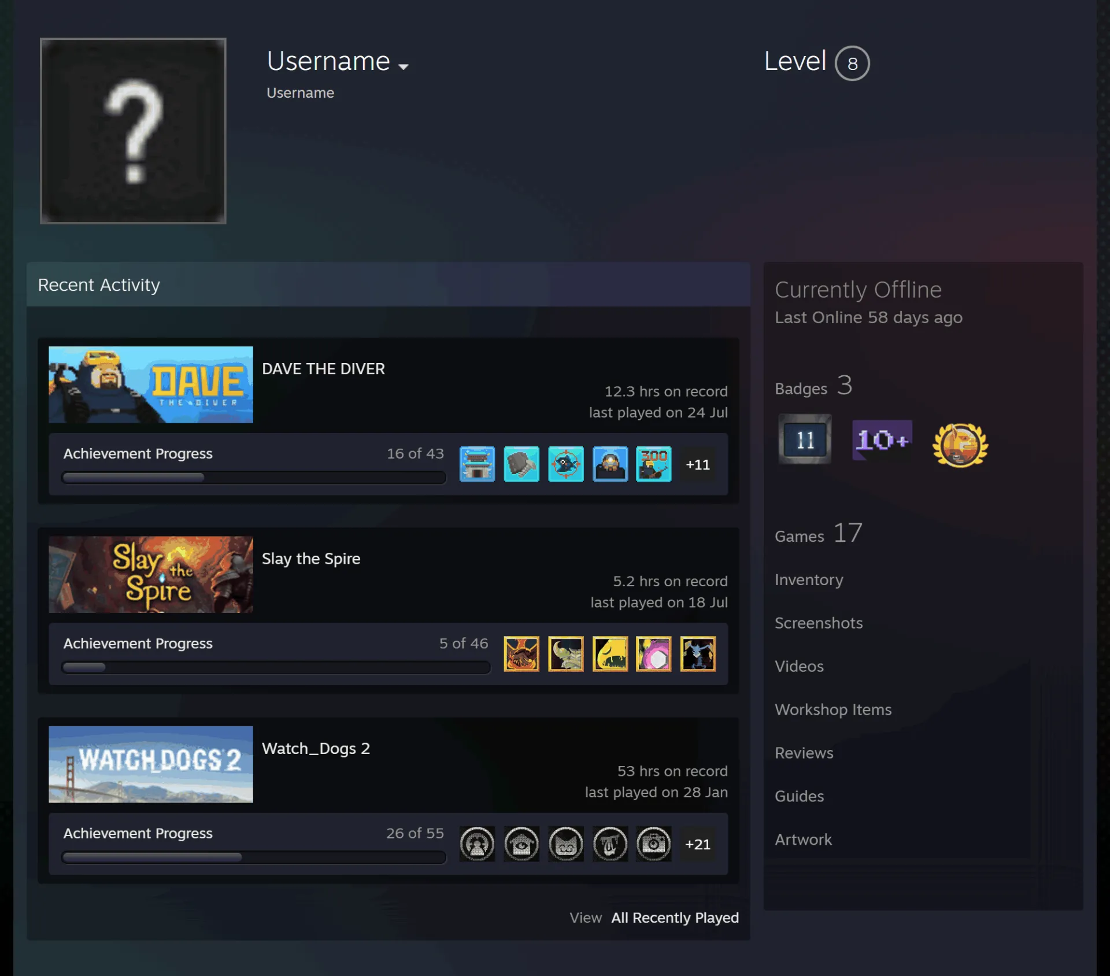
Task: Click the profile avatar question mark image
Action: [x=133, y=131]
